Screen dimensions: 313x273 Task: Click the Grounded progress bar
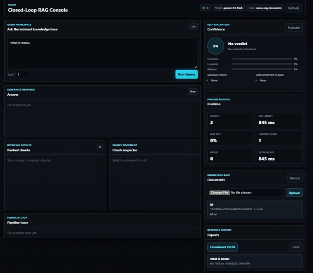coord(262,59)
